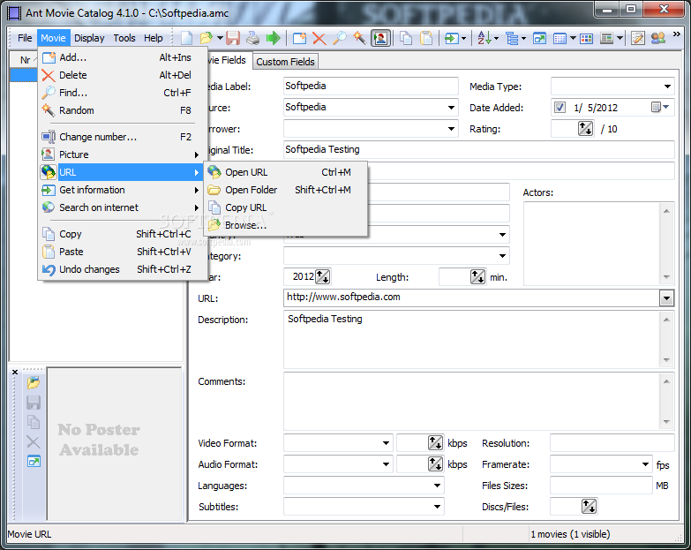Open the Media Type dropdown
The height and width of the screenshot is (550, 691).
tap(667, 87)
